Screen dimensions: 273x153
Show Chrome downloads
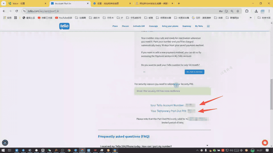click(256, 11)
